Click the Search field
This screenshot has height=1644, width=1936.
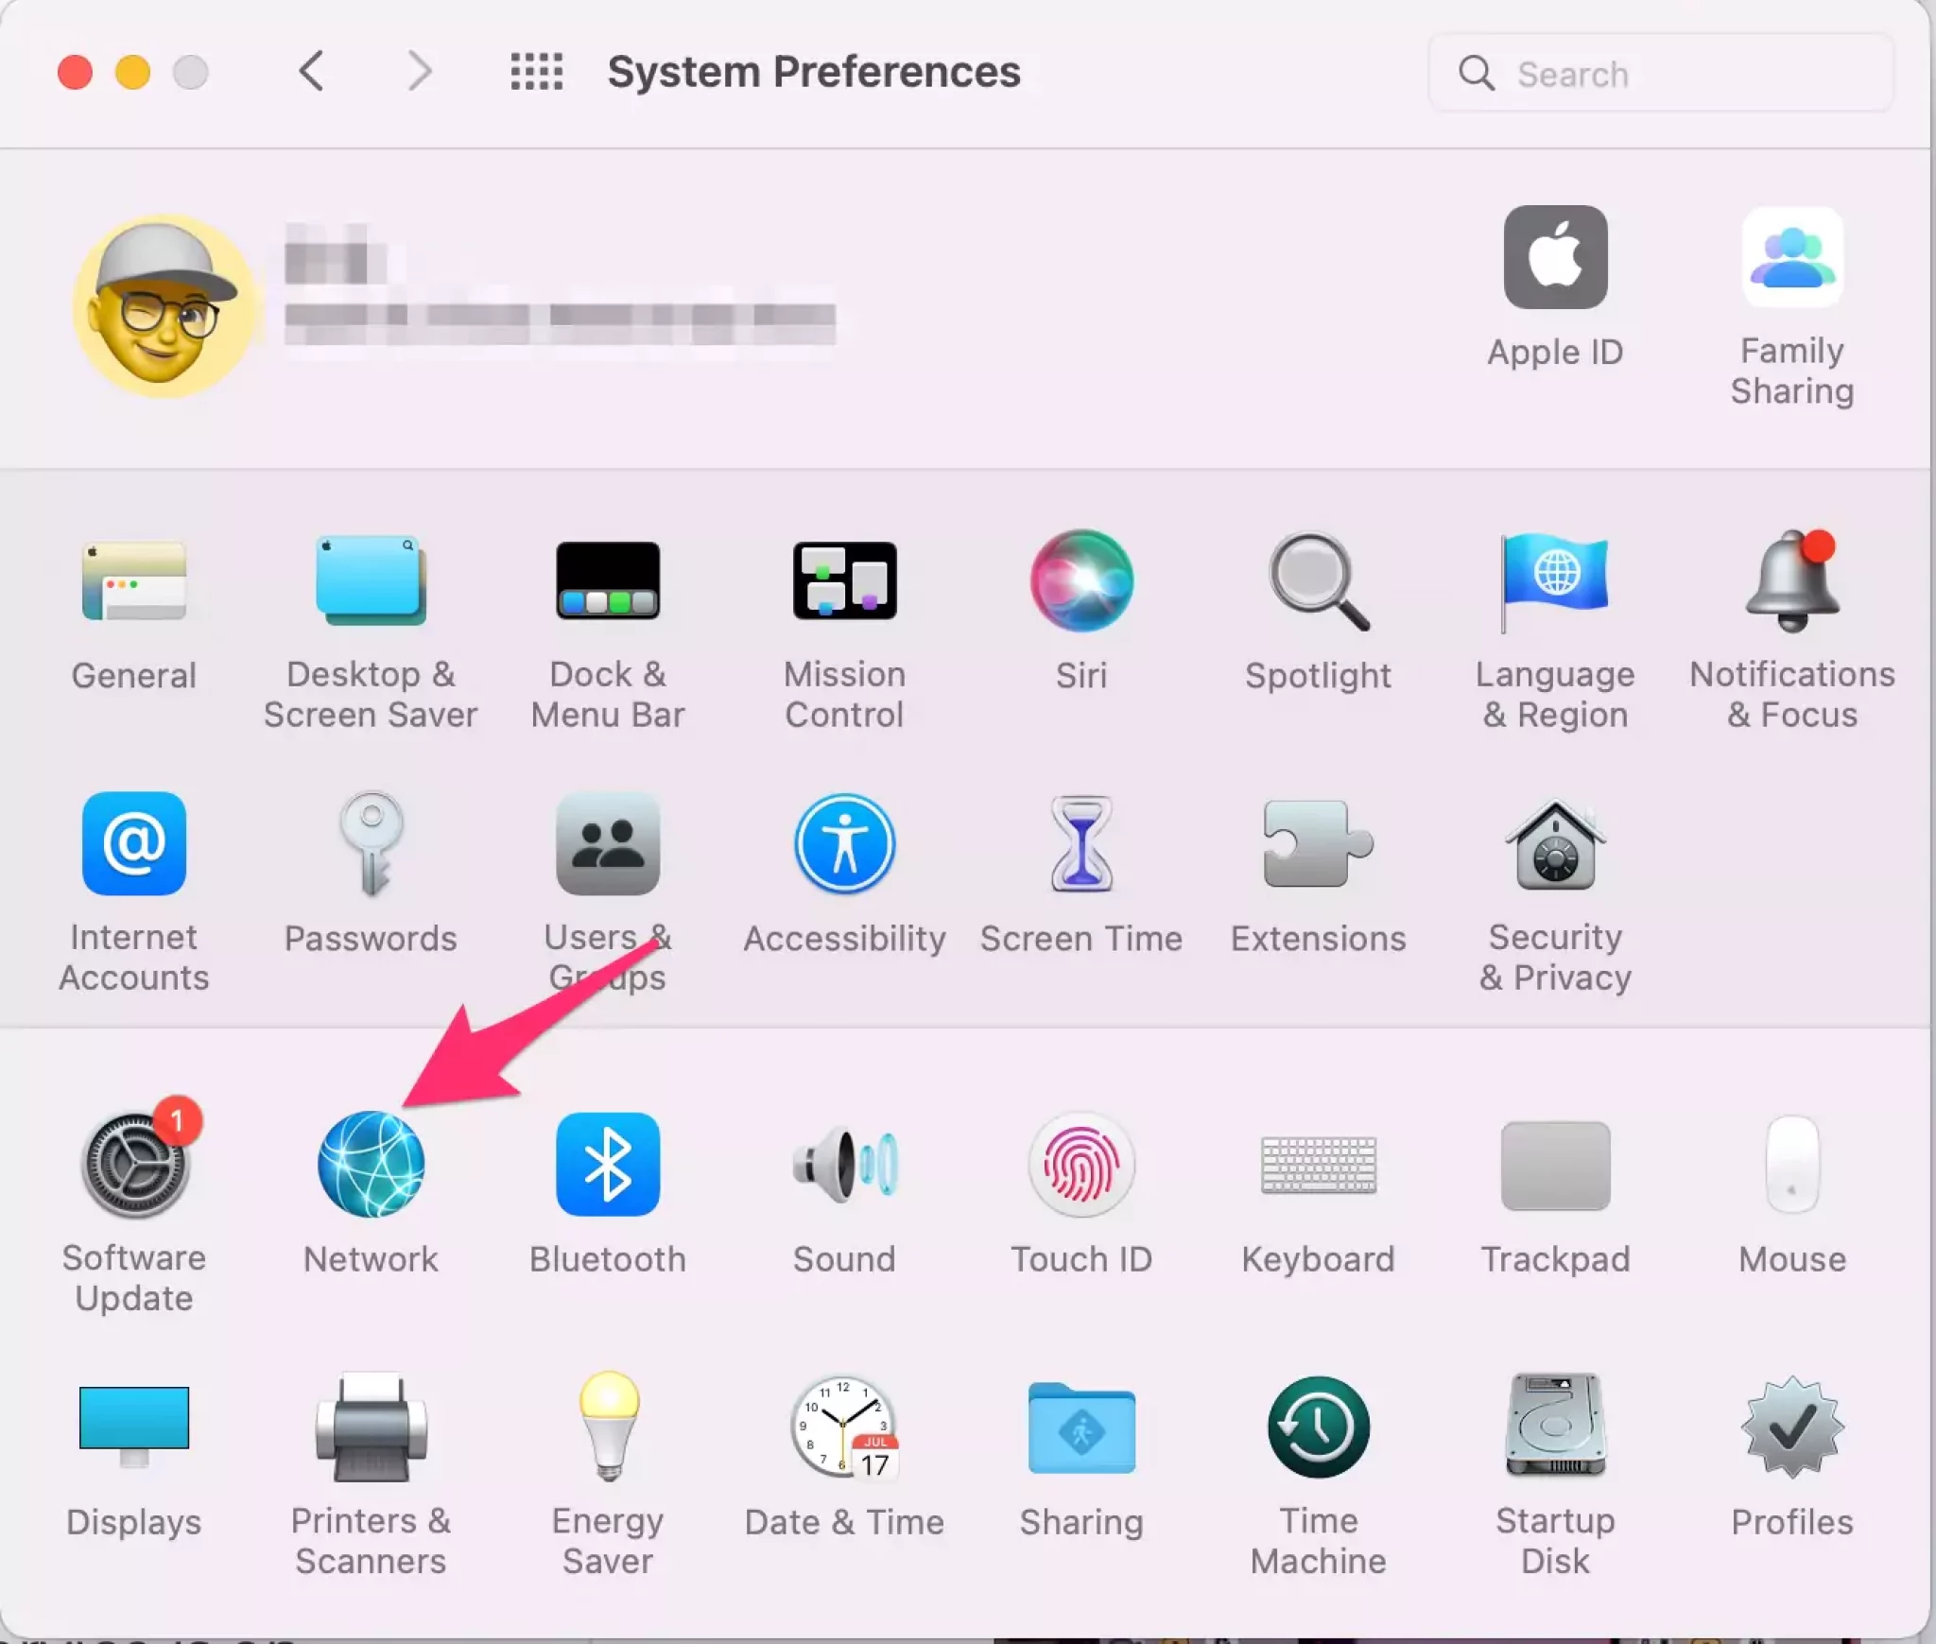[1661, 74]
